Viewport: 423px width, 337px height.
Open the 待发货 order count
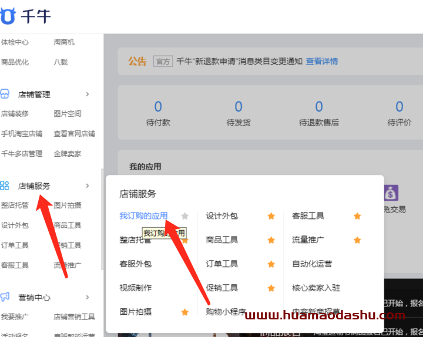pos(239,113)
